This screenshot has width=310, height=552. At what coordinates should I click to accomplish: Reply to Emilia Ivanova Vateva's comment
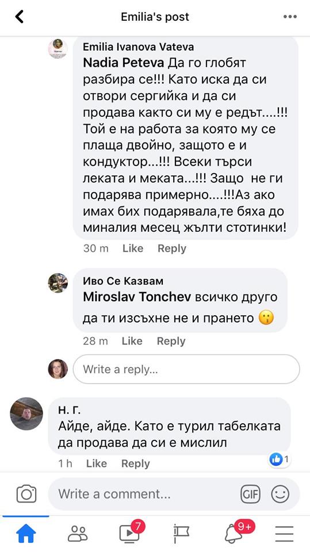(172, 248)
